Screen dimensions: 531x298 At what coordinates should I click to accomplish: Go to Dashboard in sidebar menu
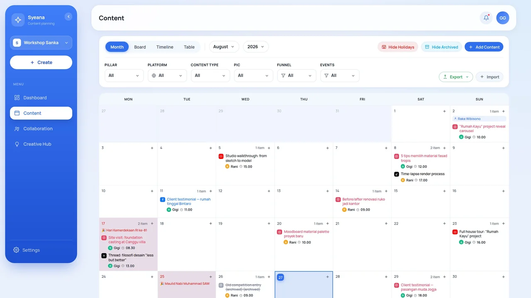[41, 98]
